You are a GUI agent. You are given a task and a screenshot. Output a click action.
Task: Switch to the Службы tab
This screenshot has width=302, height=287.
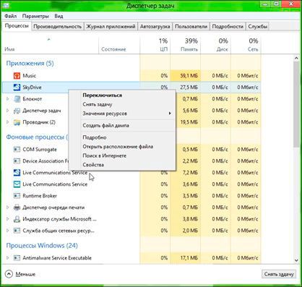[258, 27]
